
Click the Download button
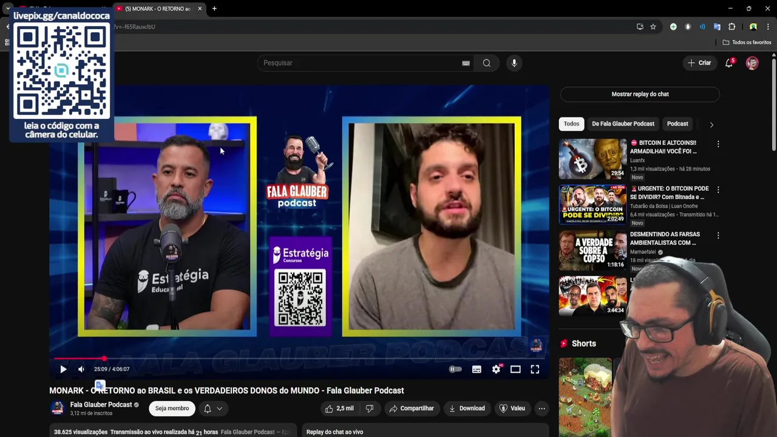467,408
